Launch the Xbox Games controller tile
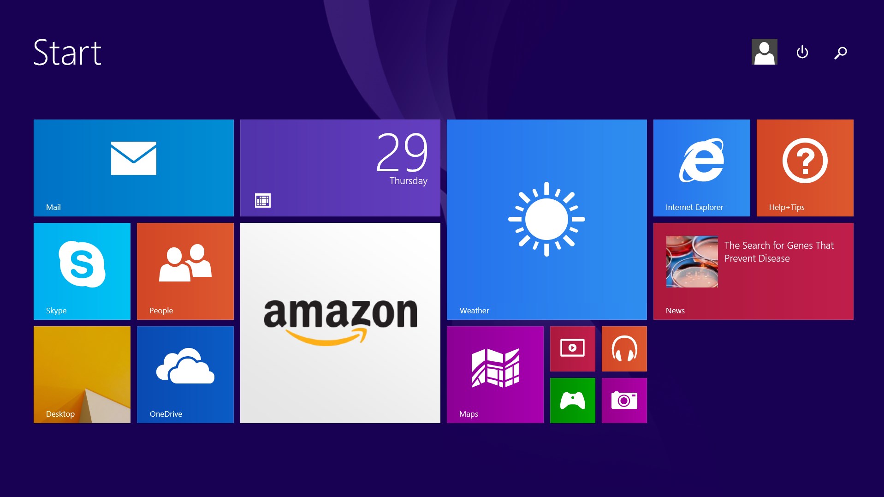Viewport: 884px width, 497px height. 572,401
